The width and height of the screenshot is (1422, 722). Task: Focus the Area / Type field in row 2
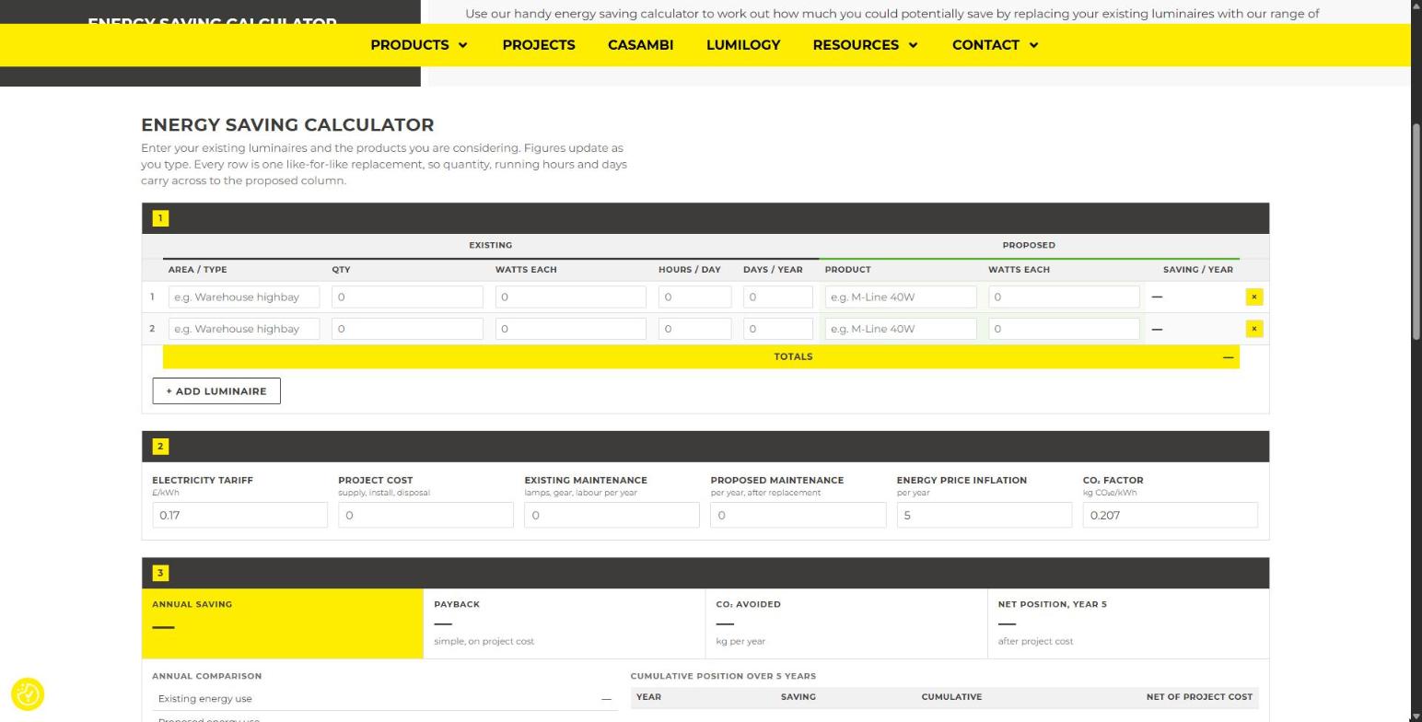(x=244, y=329)
